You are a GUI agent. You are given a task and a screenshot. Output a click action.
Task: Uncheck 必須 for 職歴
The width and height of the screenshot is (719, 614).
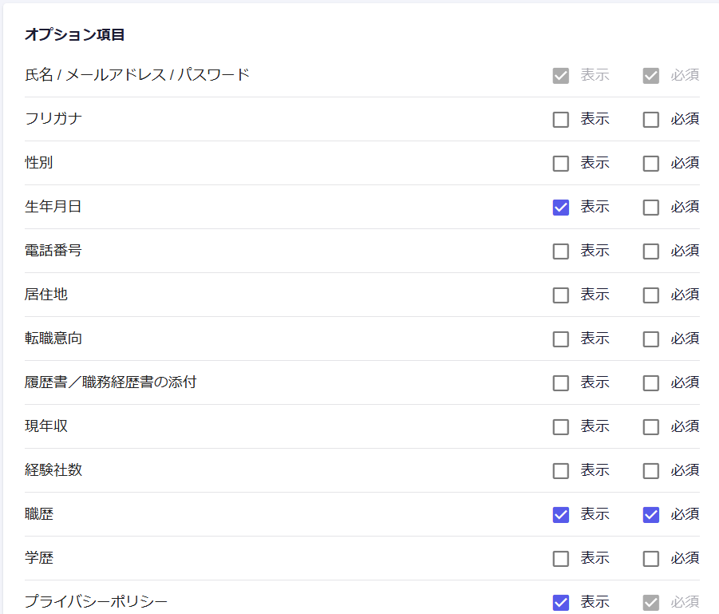pyautogui.click(x=651, y=515)
